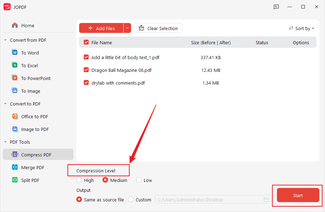Screen dimensions: 325x212
Task: Expand the Add Files dropdown arrow
Action: pyautogui.click(x=127, y=28)
